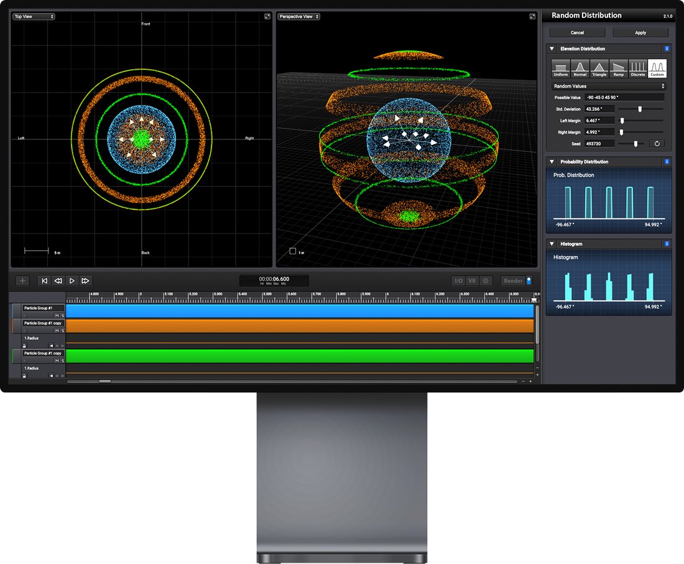This screenshot has height=564, width=684.
Task: Select the Uniform distribution shape
Action: [x=560, y=68]
